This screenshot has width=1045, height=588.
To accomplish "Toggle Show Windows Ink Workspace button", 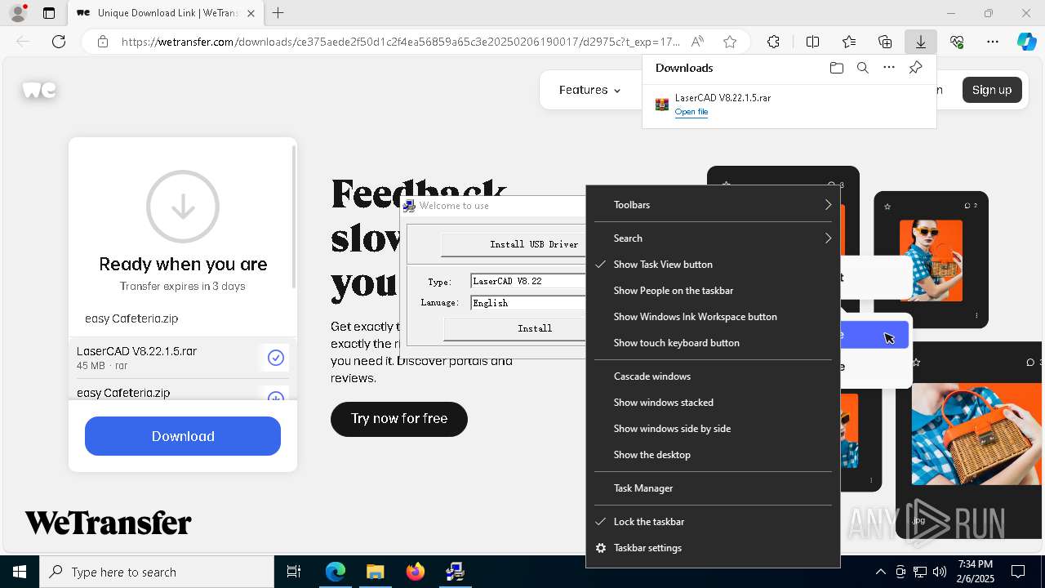I will coord(713,317).
